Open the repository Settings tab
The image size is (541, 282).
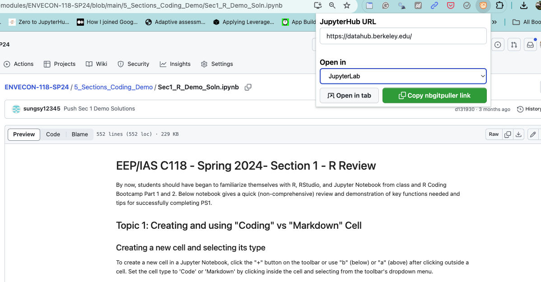coord(217,64)
